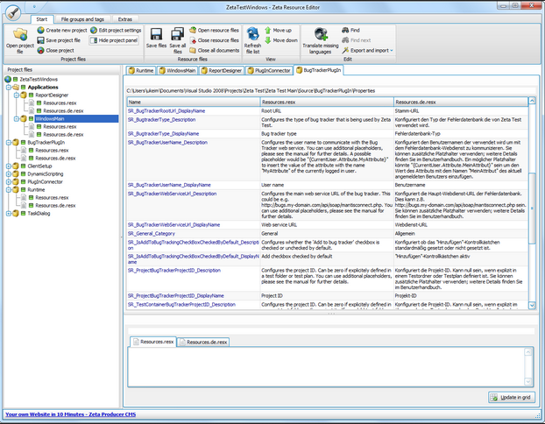Switch to Start ribbon tab
This screenshot has height=424, width=545.
[42, 19]
